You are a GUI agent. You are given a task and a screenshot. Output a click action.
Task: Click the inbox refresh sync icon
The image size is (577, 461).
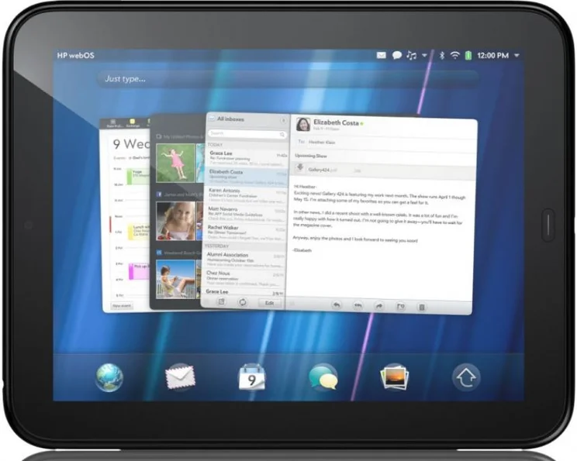tap(243, 302)
